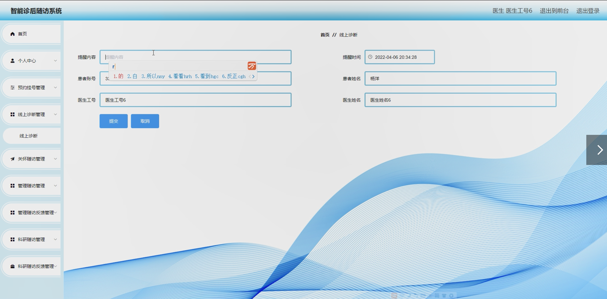
Task: Click the home icon beside 首页
Action: tap(12, 34)
